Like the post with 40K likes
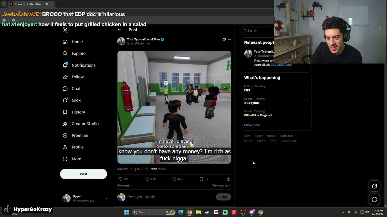This screenshot has height=217, width=387. click(x=174, y=179)
